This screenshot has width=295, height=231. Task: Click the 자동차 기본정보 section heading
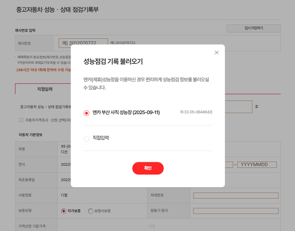coord(30,135)
